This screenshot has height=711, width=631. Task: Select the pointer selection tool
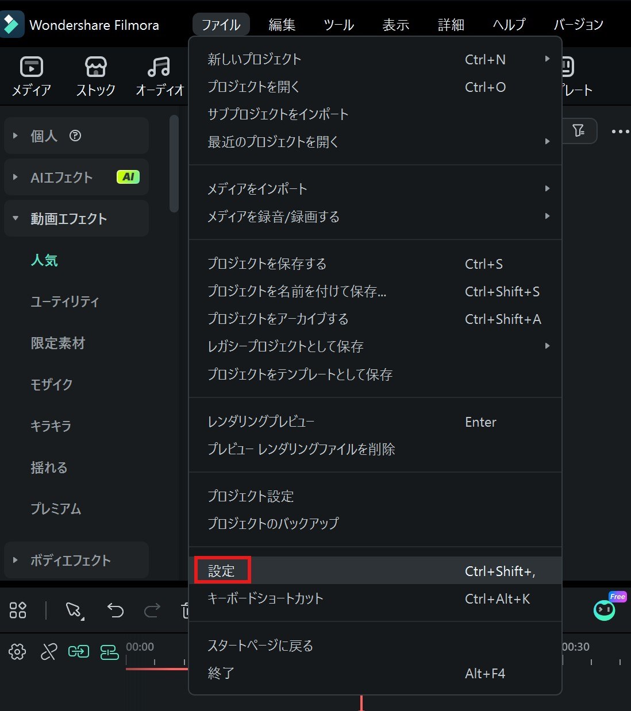tap(74, 610)
